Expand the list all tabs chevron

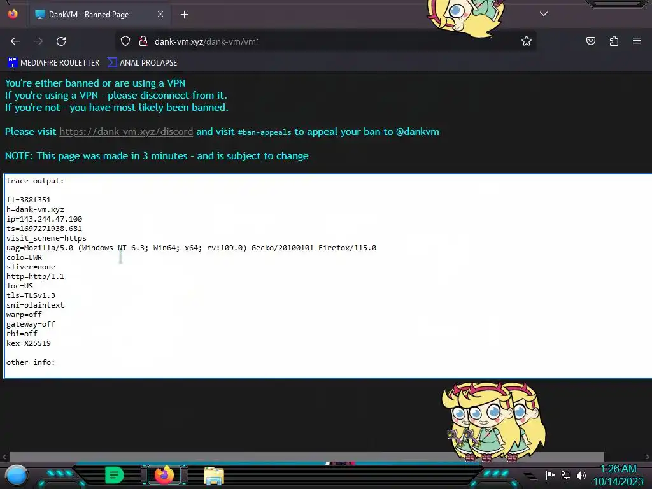pyautogui.click(x=544, y=14)
